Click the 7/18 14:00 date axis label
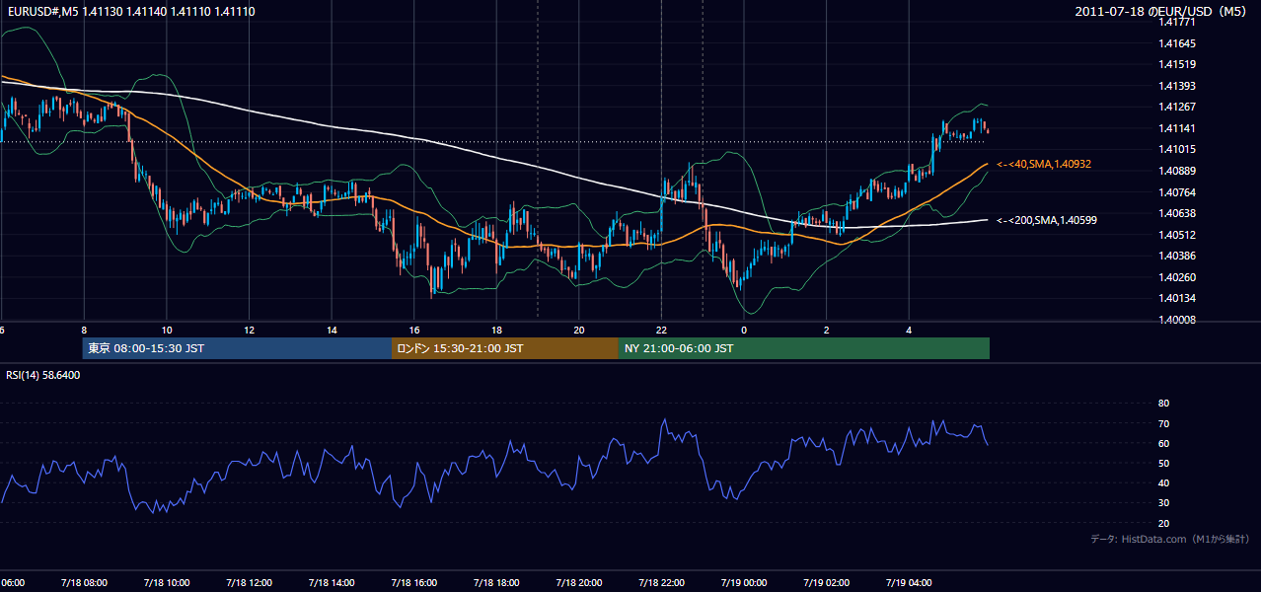 pos(333,582)
